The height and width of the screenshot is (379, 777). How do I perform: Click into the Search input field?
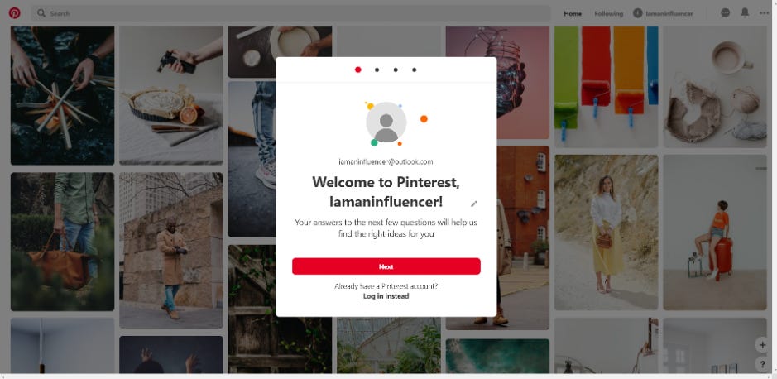click(x=291, y=13)
